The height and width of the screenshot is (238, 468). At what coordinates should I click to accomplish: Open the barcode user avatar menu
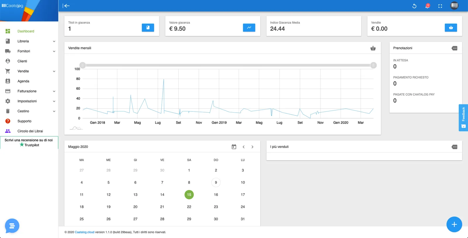pyautogui.click(x=454, y=6)
